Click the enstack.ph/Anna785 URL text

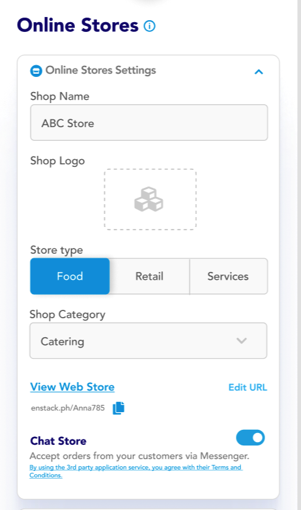click(x=68, y=408)
